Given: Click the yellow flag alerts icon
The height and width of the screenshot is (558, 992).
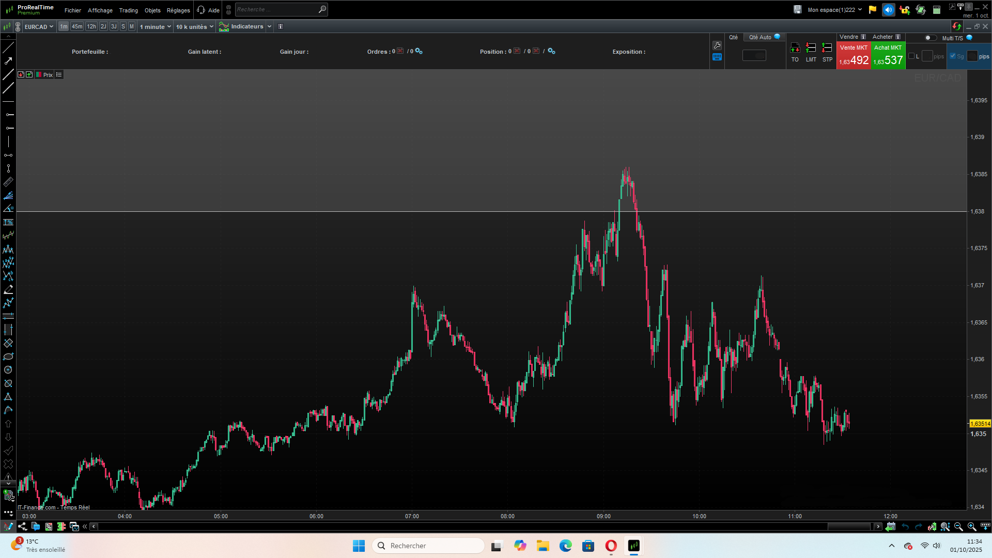Looking at the screenshot, I should (873, 10).
